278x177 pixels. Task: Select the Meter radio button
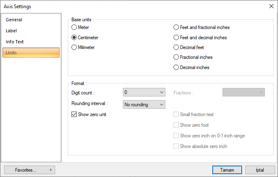[x=74, y=27]
